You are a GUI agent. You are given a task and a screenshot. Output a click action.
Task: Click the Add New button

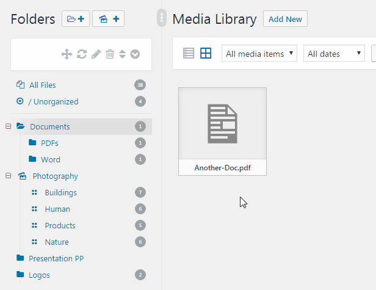[285, 19]
